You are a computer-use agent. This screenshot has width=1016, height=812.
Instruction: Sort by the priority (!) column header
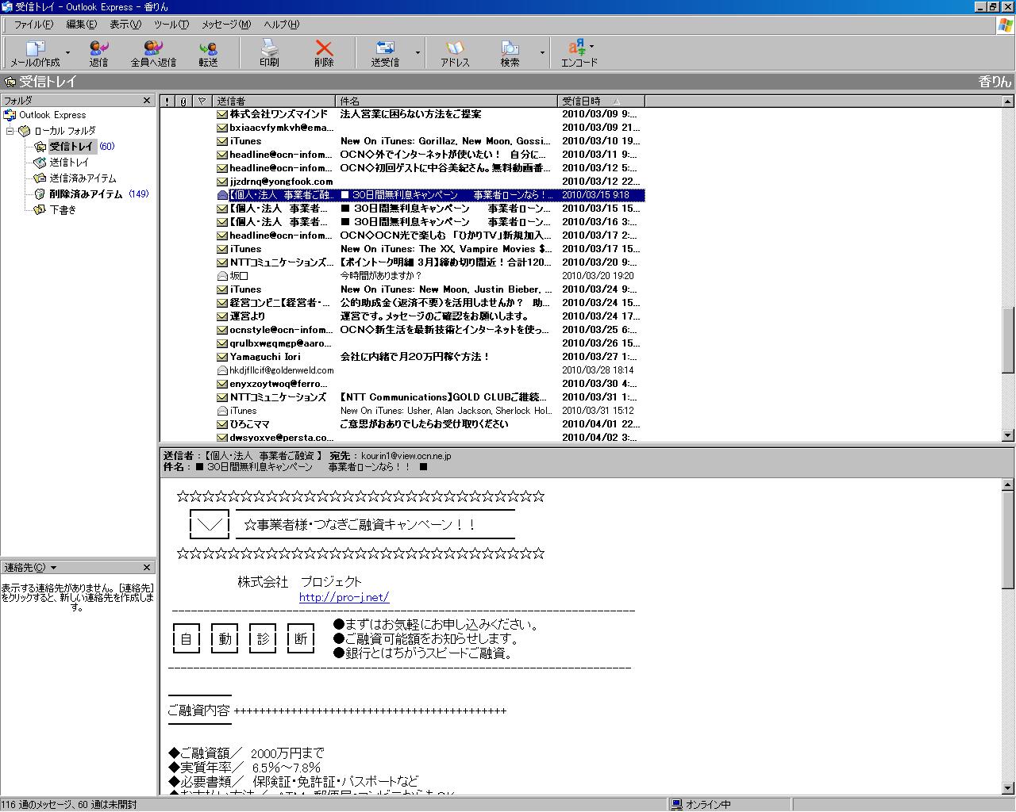[x=167, y=101]
